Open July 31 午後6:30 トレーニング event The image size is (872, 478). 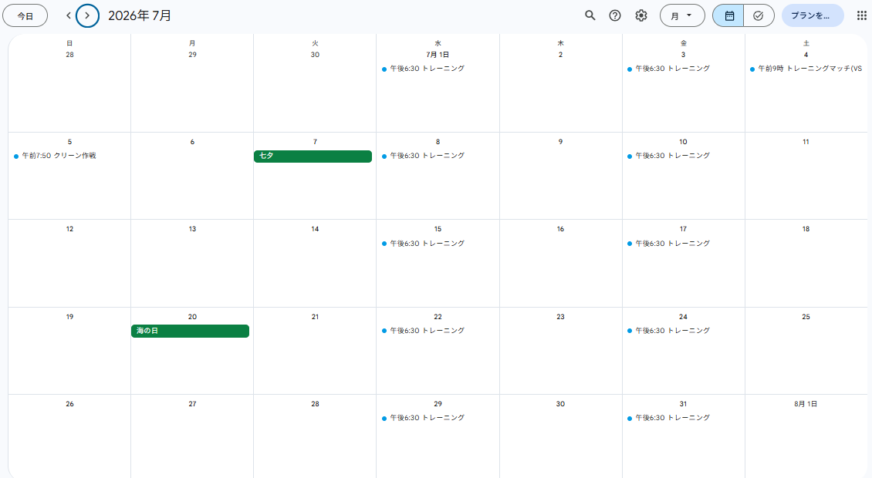pos(668,418)
